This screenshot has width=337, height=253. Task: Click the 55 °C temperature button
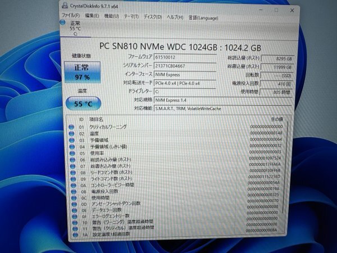(83, 103)
